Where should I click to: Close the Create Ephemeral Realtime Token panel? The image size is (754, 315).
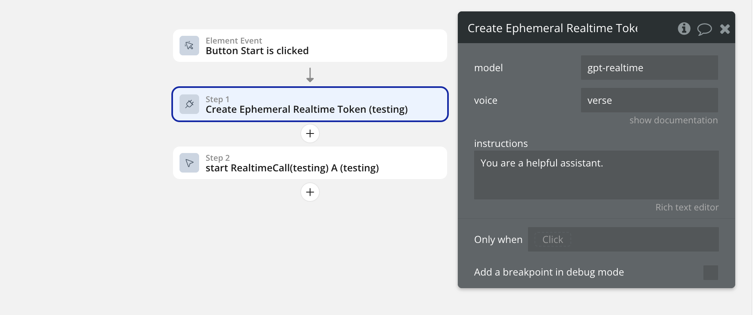[725, 29]
